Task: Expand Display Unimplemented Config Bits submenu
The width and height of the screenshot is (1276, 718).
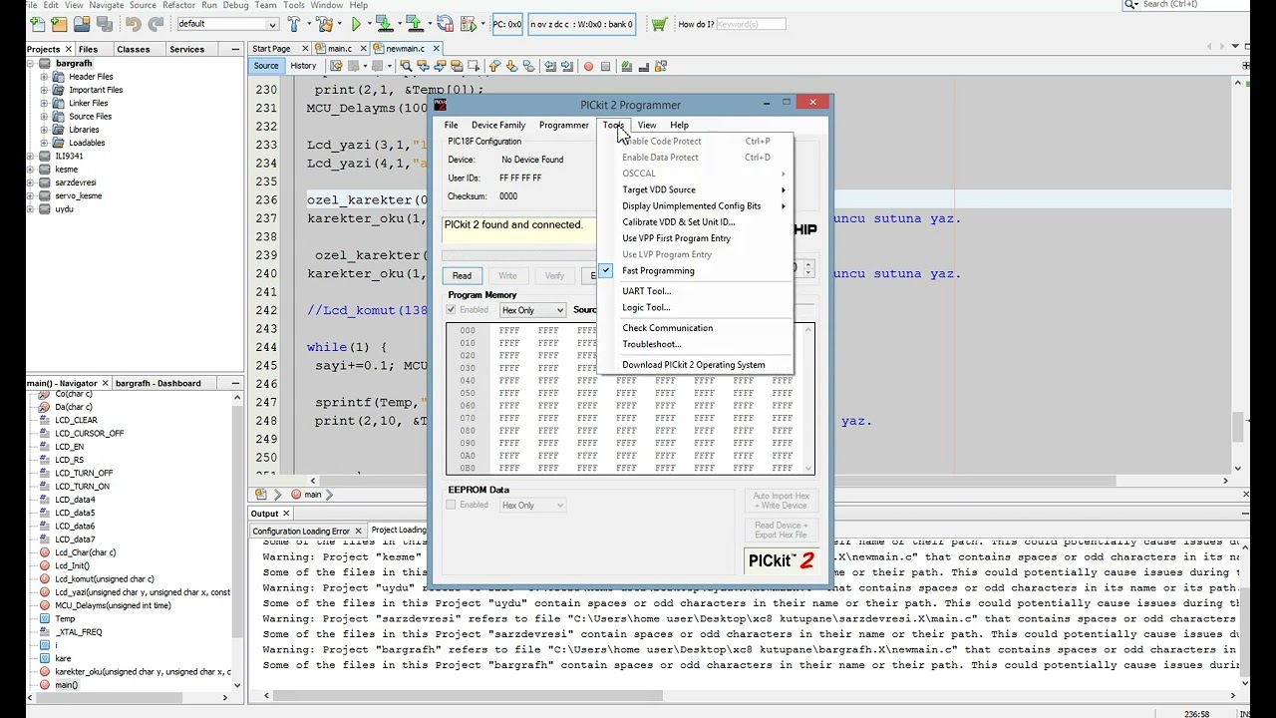Action: pos(696,205)
